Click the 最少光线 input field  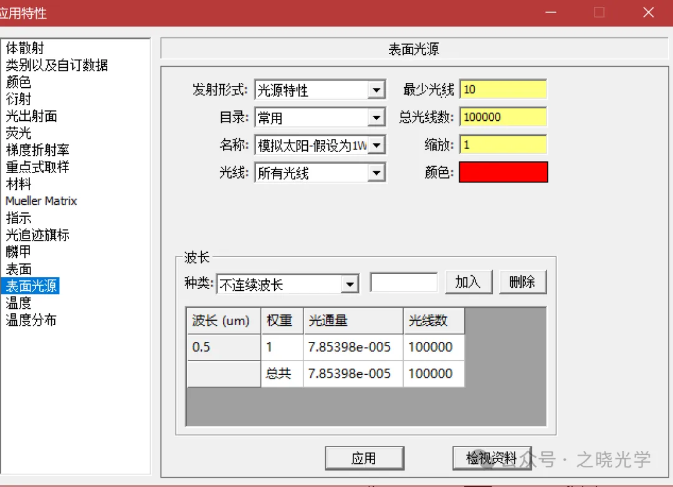click(x=503, y=90)
